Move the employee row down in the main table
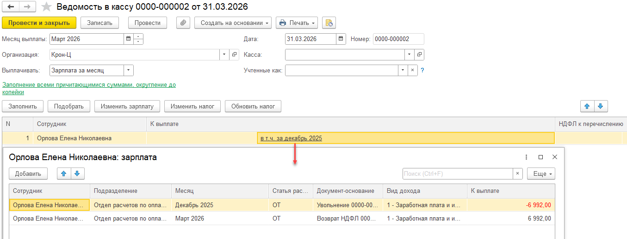The image size is (627, 239). tap(601, 106)
